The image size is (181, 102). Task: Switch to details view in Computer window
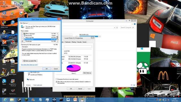pos(132,85)
